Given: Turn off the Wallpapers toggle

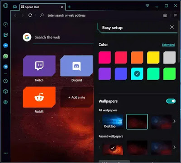Looking at the screenshot, I should pyautogui.click(x=171, y=101).
